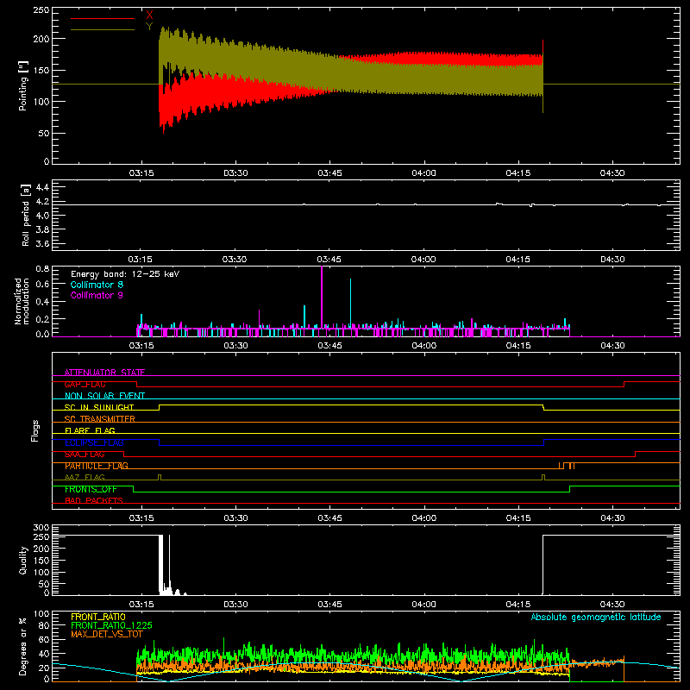Click the Quality axis title
Image resolution: width=690 pixels, height=690 pixels.
pyautogui.click(x=23, y=560)
